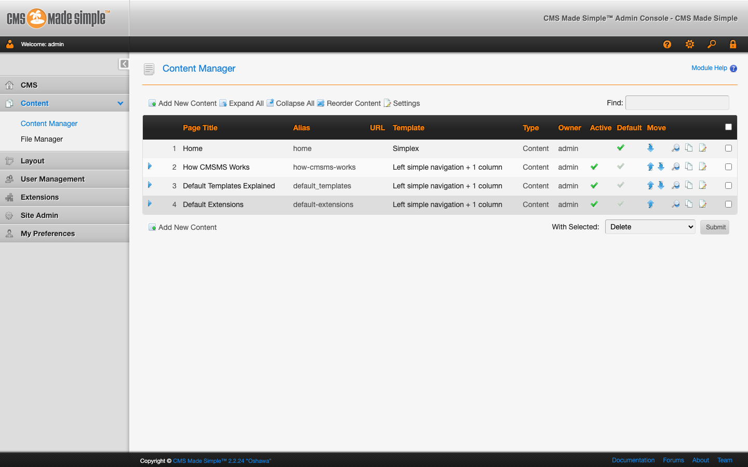Image resolution: width=748 pixels, height=467 pixels.
Task: Open Collapse All in content toolbar
Action: pyautogui.click(x=290, y=103)
